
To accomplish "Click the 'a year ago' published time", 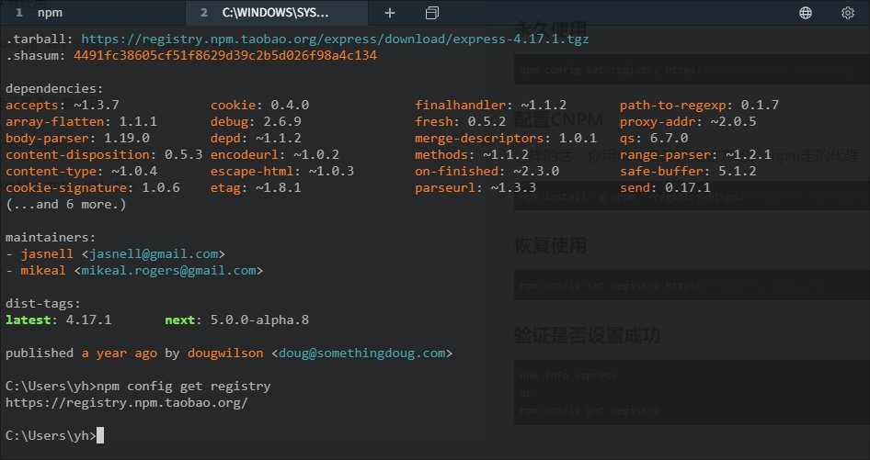I will coord(120,353).
